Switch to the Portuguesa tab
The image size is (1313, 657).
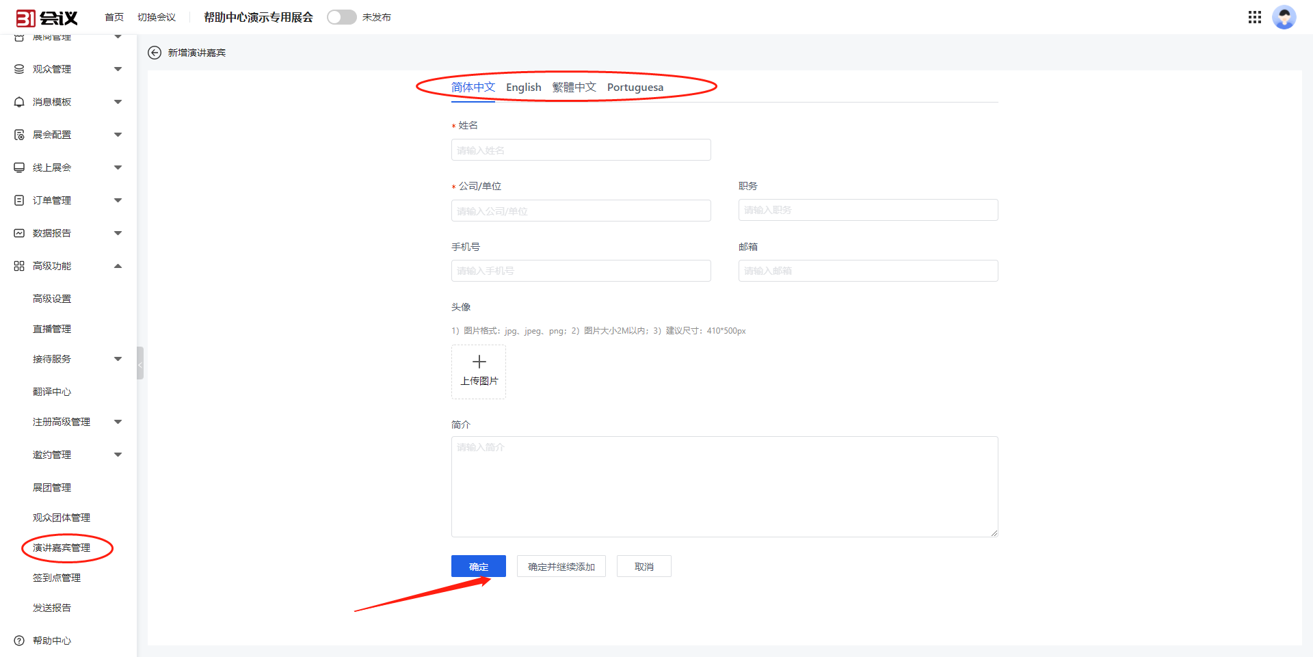(635, 88)
